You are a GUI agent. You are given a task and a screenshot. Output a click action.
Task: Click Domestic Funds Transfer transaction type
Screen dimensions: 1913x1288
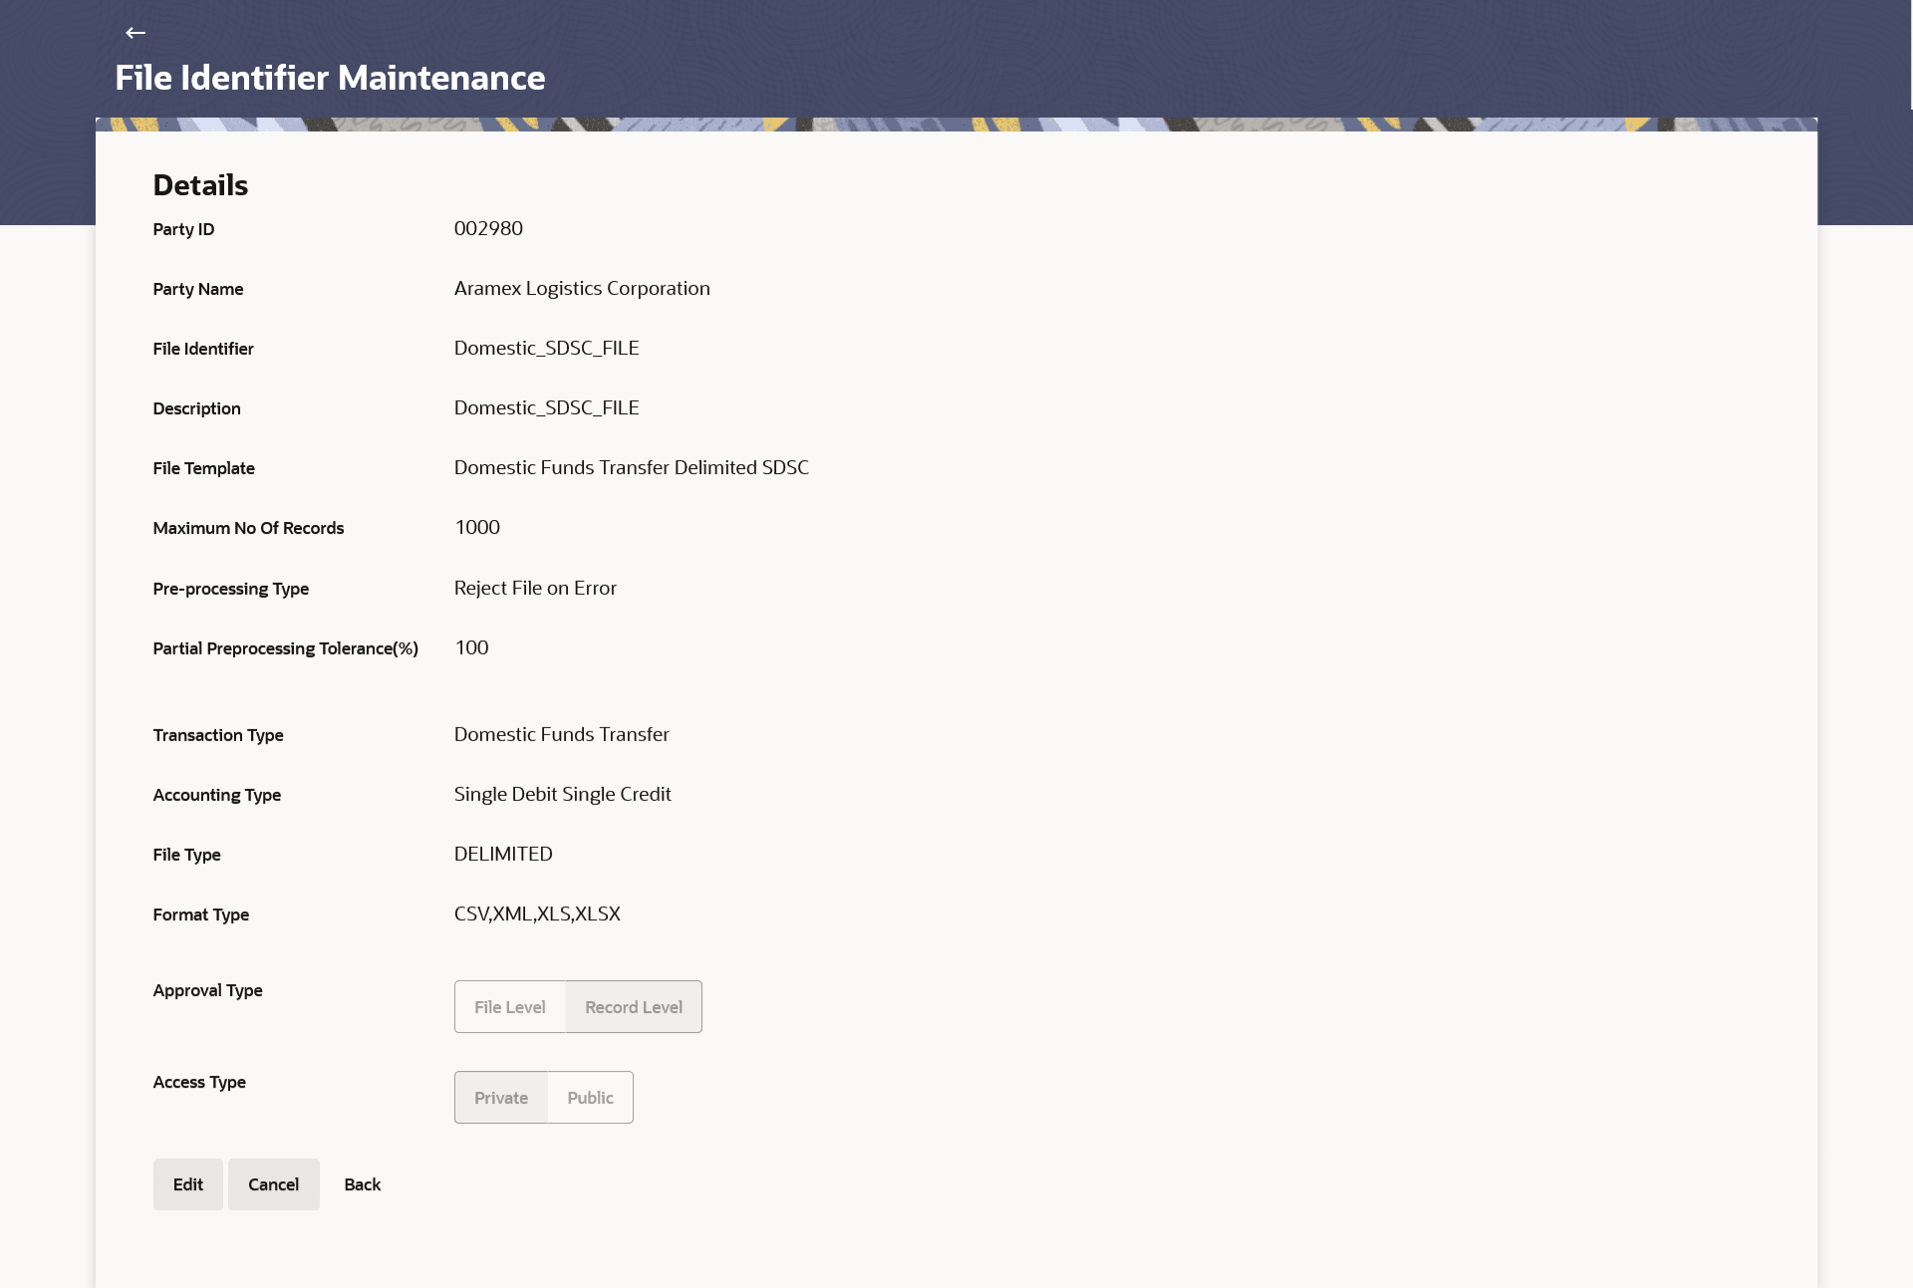[x=561, y=734]
